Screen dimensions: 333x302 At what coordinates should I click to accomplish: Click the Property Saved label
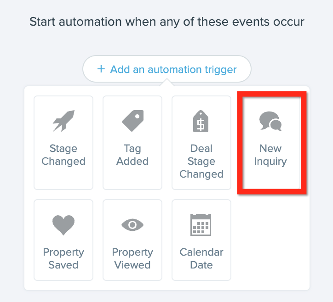63,259
